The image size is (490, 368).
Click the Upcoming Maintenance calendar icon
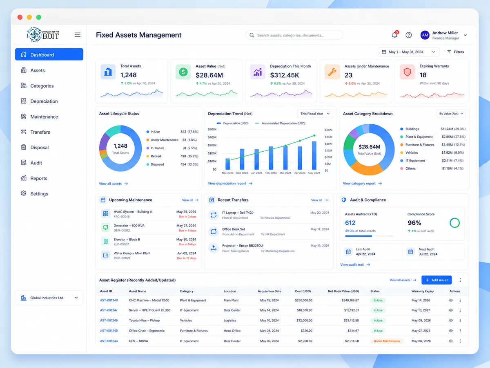tap(103, 200)
